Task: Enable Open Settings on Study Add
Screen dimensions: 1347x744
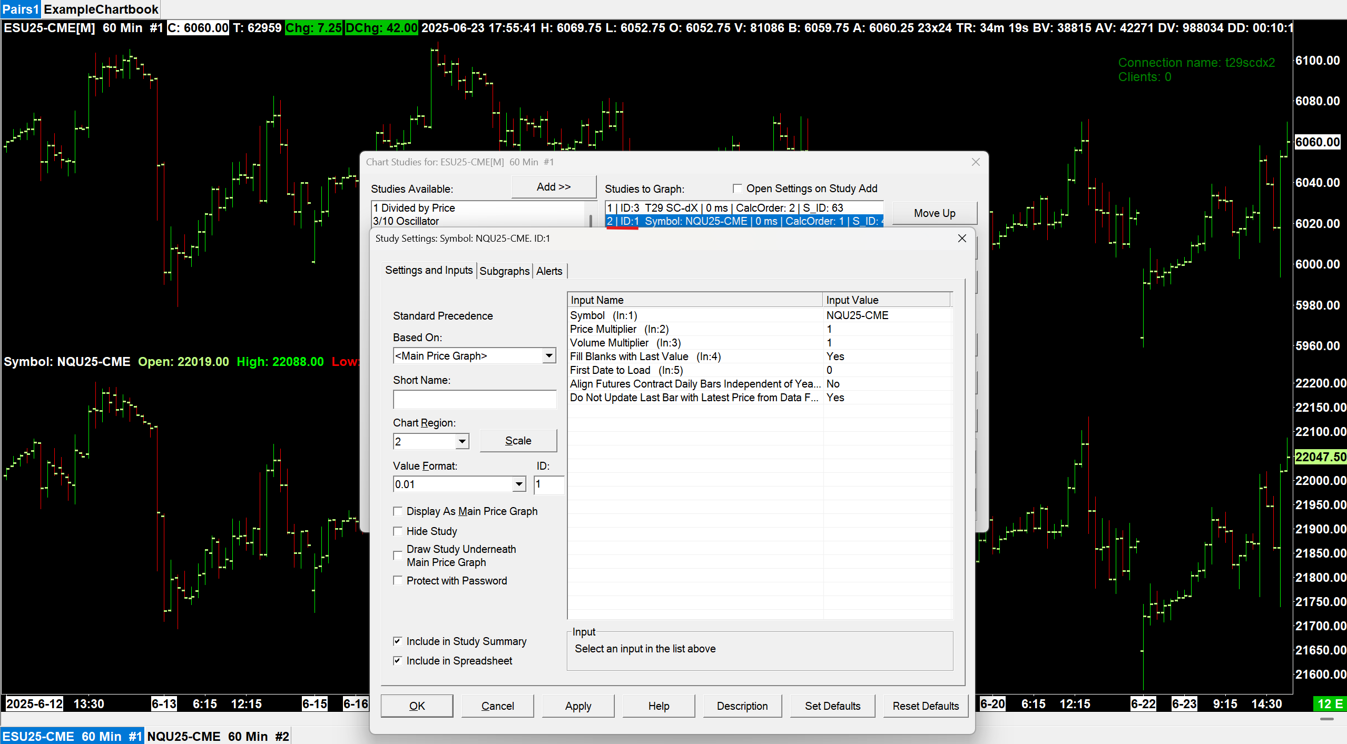Action: (738, 189)
